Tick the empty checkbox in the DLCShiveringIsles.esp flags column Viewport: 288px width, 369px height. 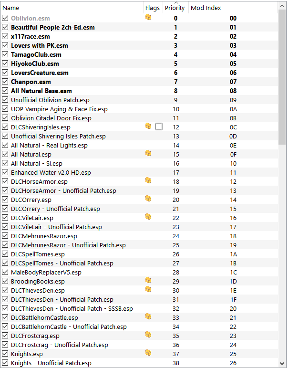coord(159,127)
